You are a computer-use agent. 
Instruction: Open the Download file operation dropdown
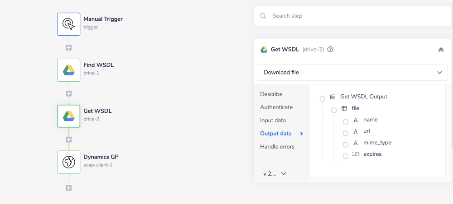coord(352,72)
